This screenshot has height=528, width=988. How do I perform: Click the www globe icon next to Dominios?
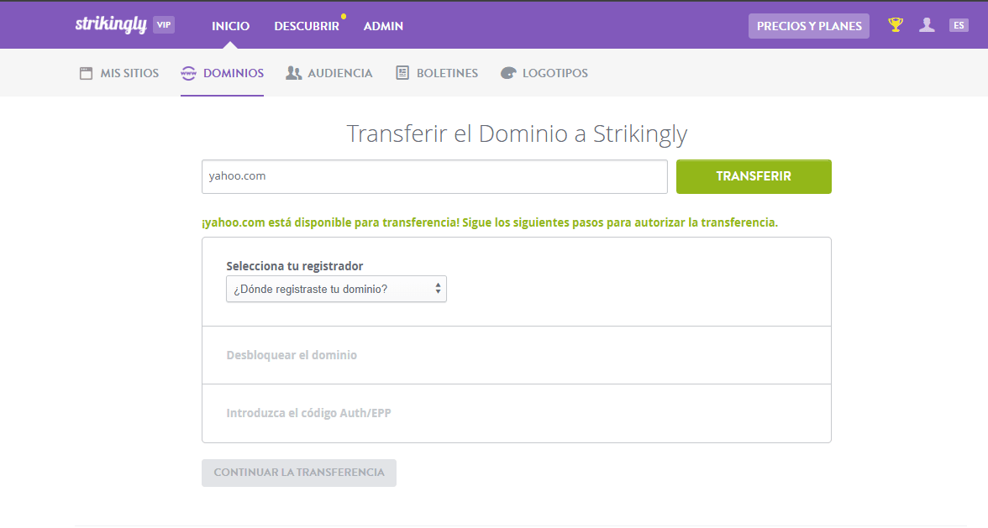[189, 72]
